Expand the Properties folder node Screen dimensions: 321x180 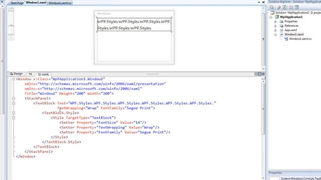pyautogui.click(x=275, y=21)
